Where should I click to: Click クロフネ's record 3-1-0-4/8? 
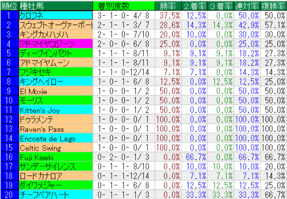point(124,15)
